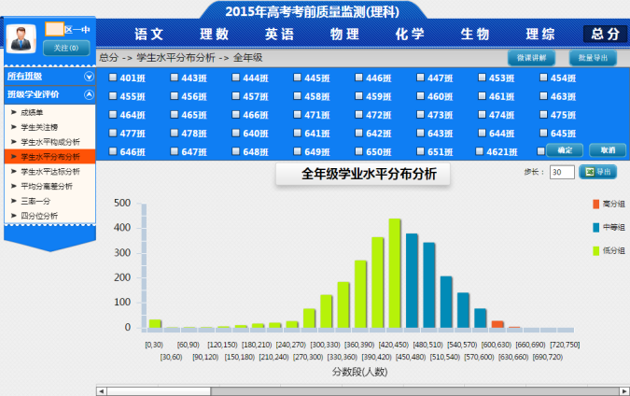This screenshot has height=396, width=630.
Task: Click the 步长 input field
Action: 562,172
